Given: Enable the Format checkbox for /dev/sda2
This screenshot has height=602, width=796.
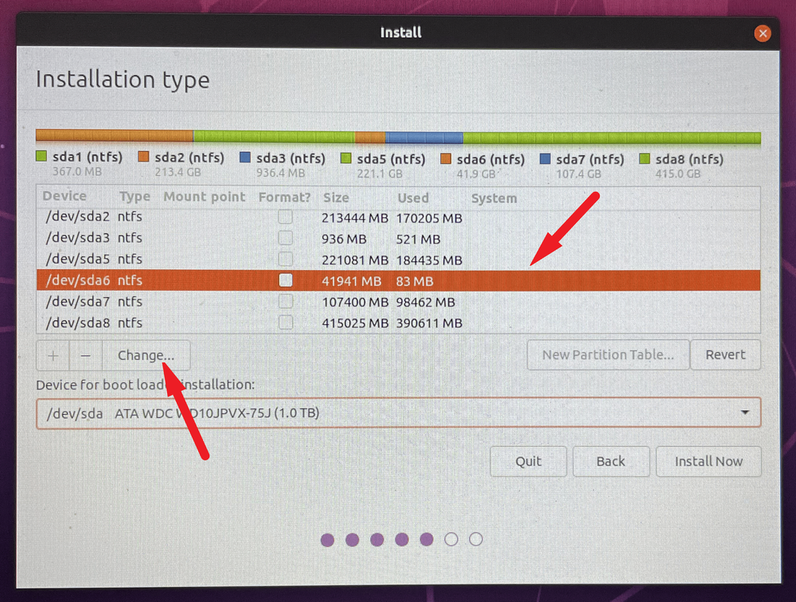Looking at the screenshot, I should point(284,217).
